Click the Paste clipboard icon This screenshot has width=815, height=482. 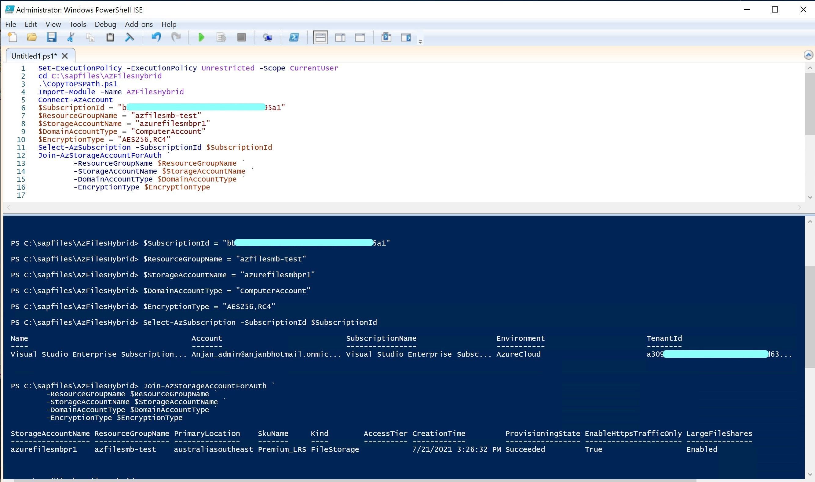coord(110,37)
